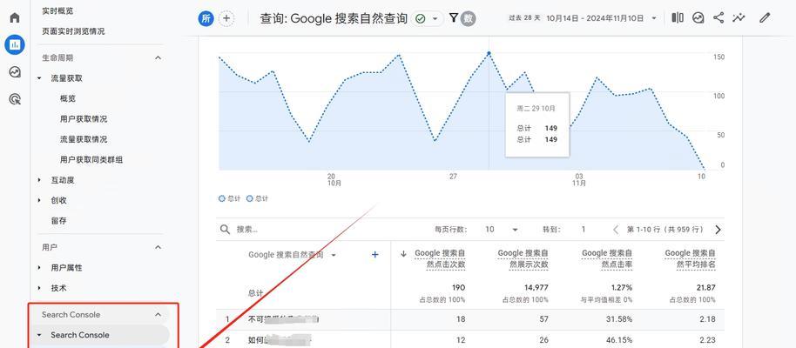The image size is (796, 348).
Task: Open the date range dropdown arrow
Action: click(654, 18)
